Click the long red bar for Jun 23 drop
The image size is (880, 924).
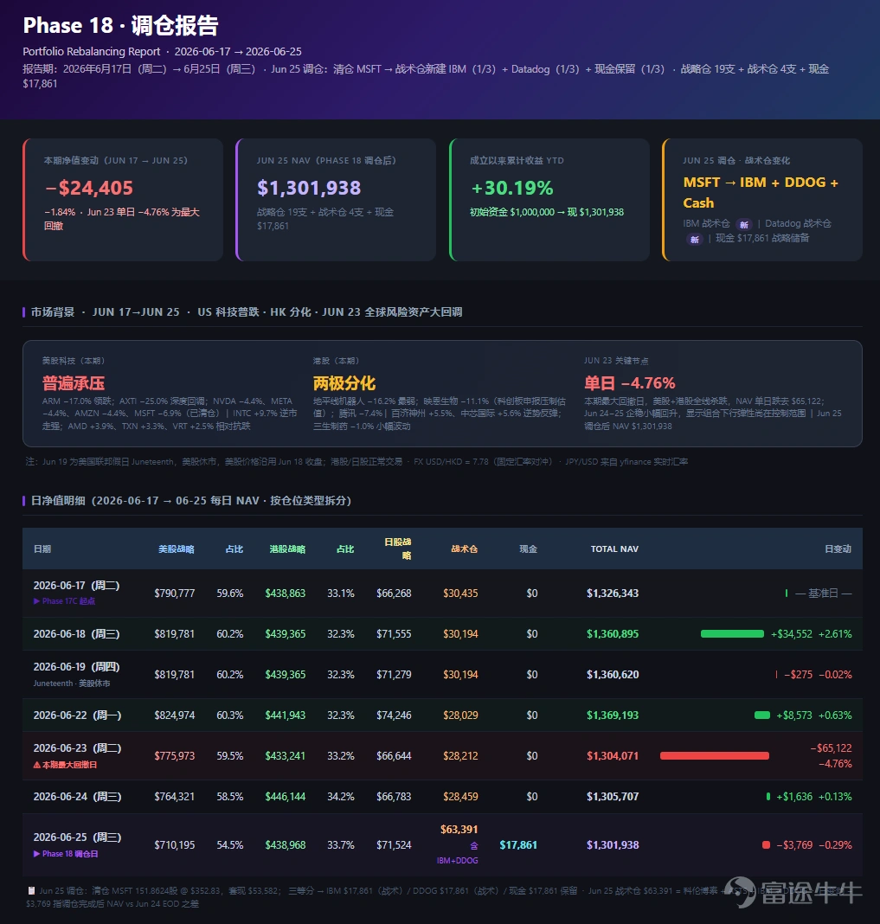pyautogui.click(x=715, y=756)
